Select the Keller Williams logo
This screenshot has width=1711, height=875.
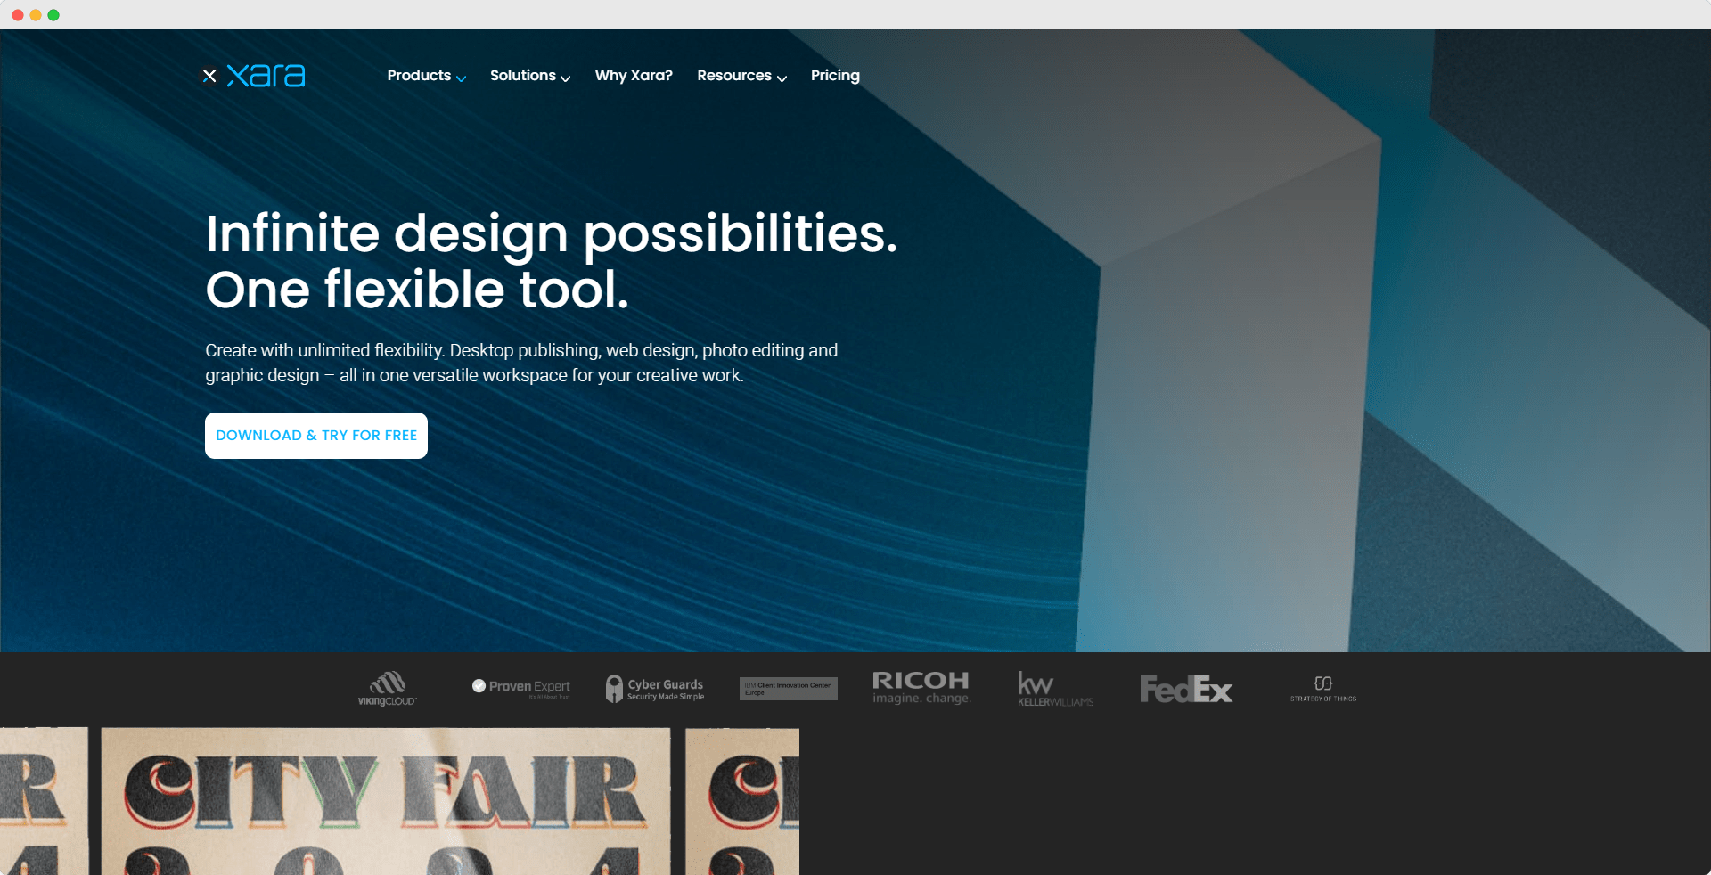tap(1055, 688)
